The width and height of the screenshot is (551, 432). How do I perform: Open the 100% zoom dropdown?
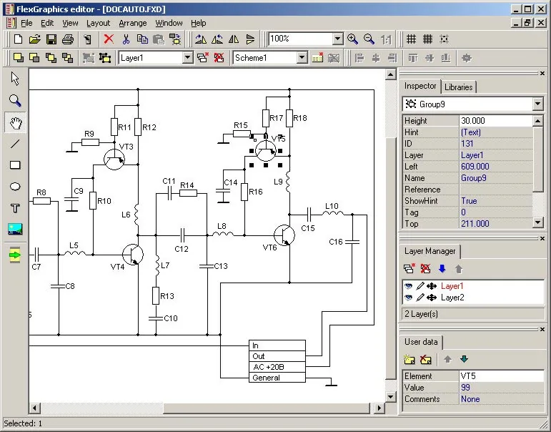coord(338,39)
